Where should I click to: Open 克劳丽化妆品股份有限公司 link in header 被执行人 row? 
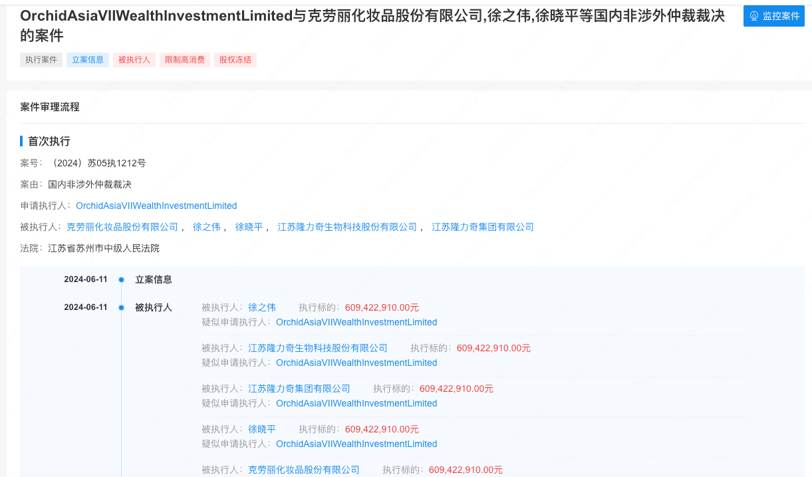(122, 227)
